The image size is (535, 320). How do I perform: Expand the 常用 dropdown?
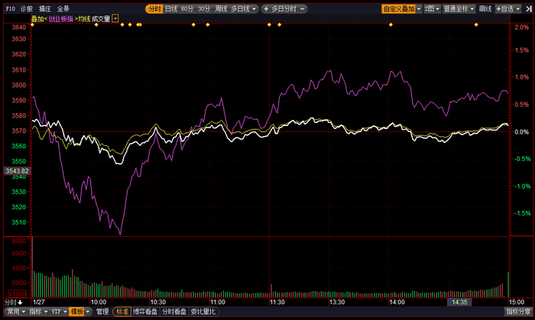[16, 312]
